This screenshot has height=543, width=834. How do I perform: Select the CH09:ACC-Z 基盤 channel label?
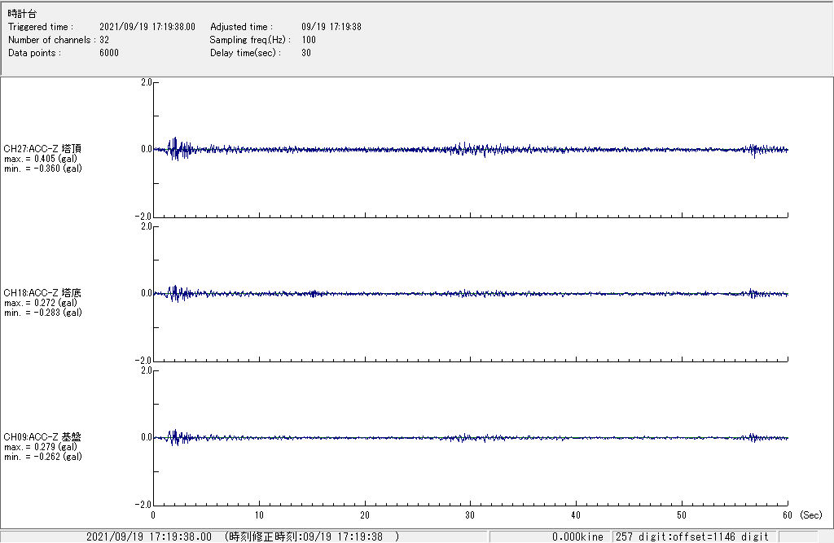pos(42,437)
